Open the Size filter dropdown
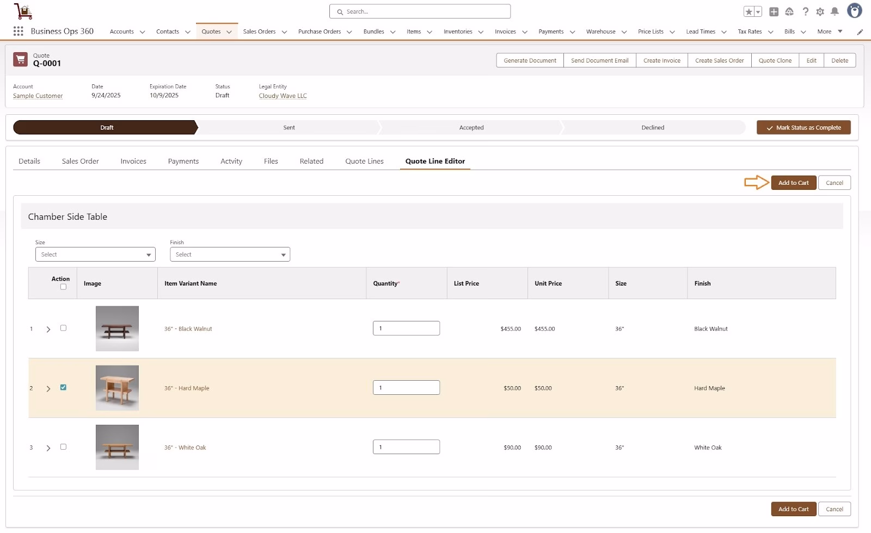This screenshot has height=533, width=871. coord(95,255)
